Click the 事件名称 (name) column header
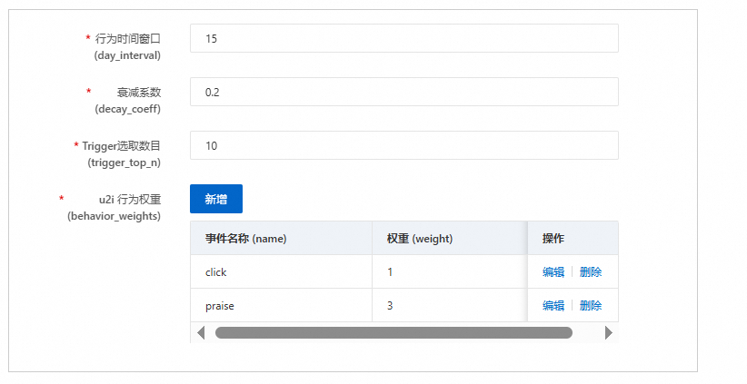Viewport: 747px width, 384px height. point(245,238)
